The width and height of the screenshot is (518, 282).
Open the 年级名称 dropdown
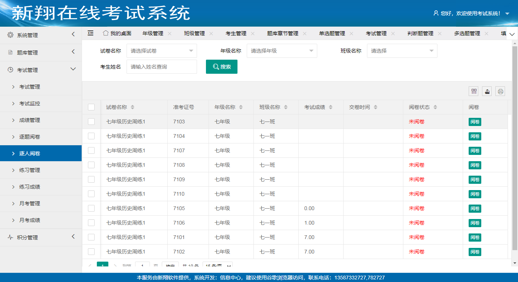[x=282, y=51]
